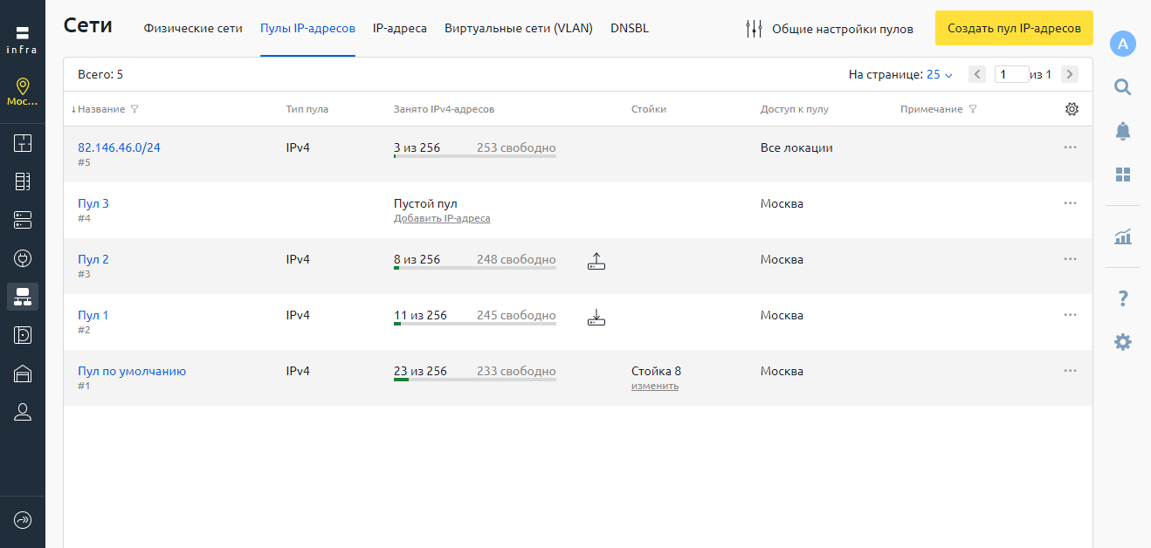1151x548 pixels.
Task: Open table column settings gear
Action: coord(1072,109)
